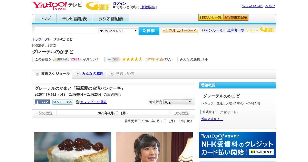Viewport: 308px width, 162px height.
Task: Click the 新規取得 link
Action: pos(148,7)
